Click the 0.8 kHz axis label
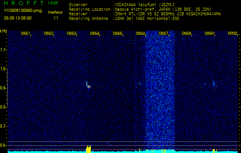This screenshot has height=153, width=241. click(x=3, y=107)
